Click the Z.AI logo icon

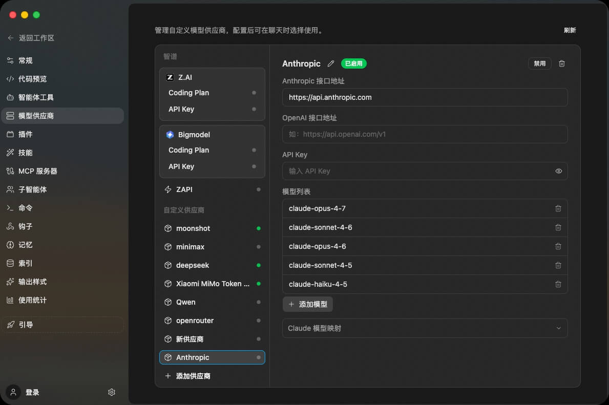tap(170, 77)
